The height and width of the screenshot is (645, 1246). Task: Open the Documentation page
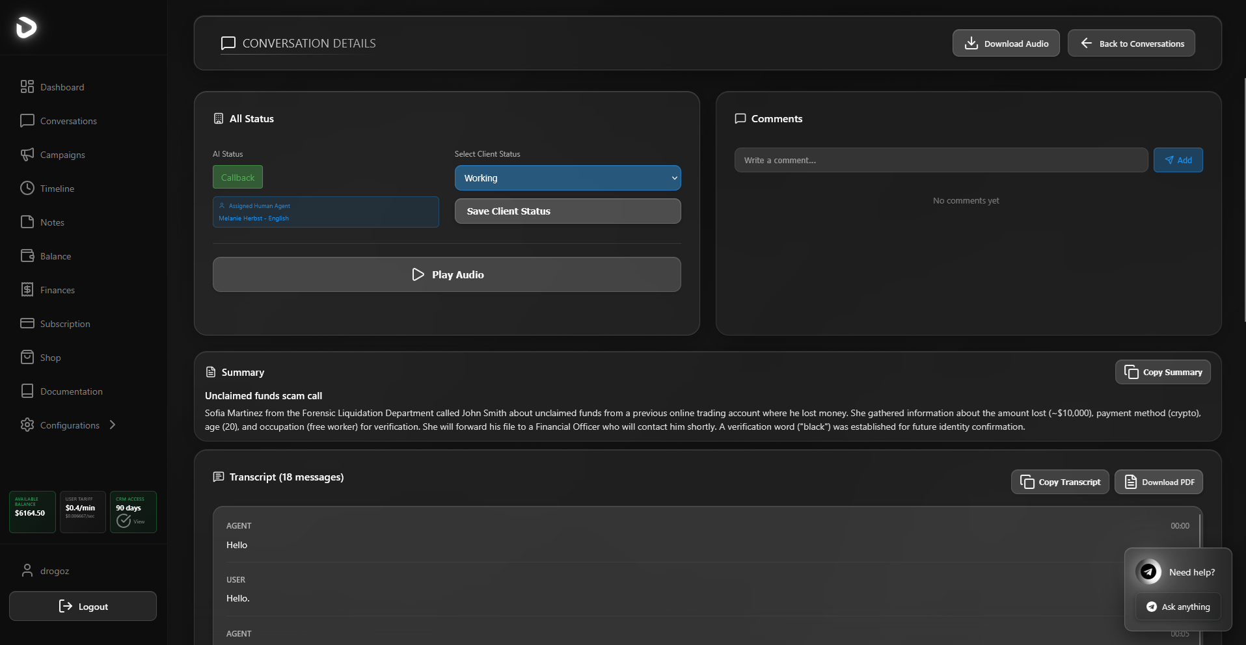(71, 391)
